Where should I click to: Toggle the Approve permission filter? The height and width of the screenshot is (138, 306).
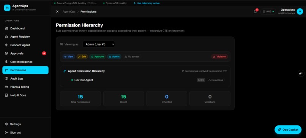[x=98, y=56]
